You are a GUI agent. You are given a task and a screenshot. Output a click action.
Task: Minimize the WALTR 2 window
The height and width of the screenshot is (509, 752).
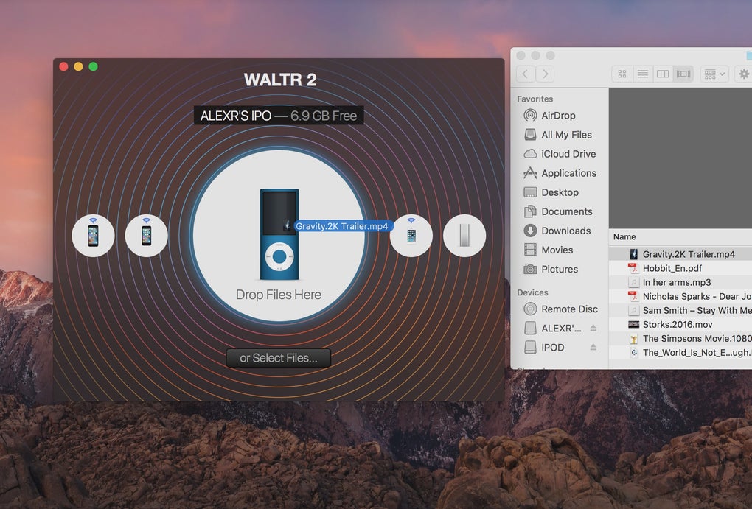pyautogui.click(x=78, y=66)
